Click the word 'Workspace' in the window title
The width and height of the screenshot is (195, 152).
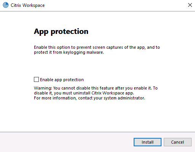pos(34,5)
